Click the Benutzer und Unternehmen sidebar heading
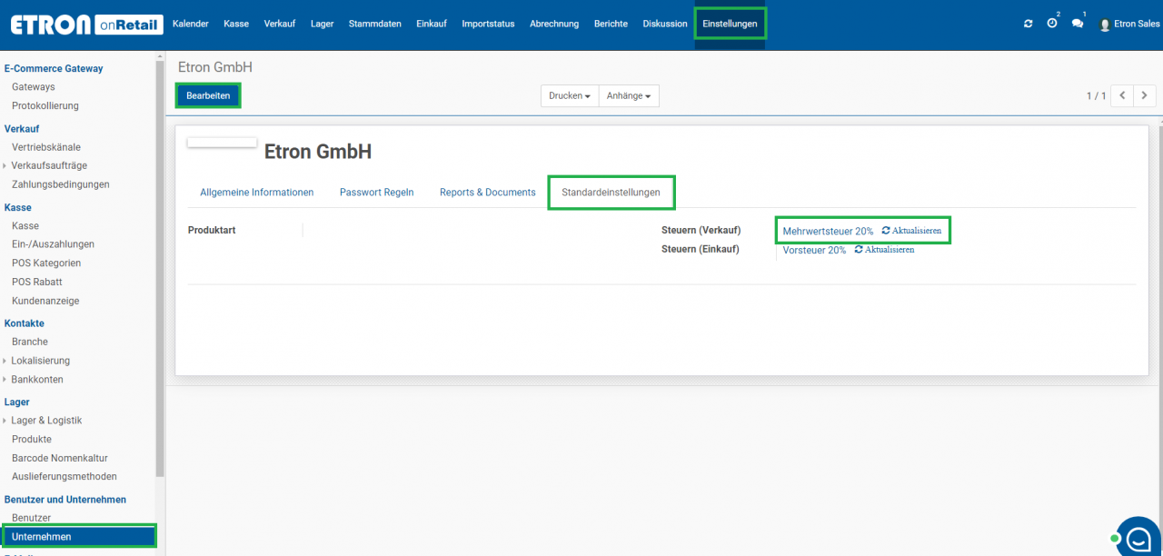Viewport: 1163px width, 556px height. pyautogui.click(x=65, y=500)
